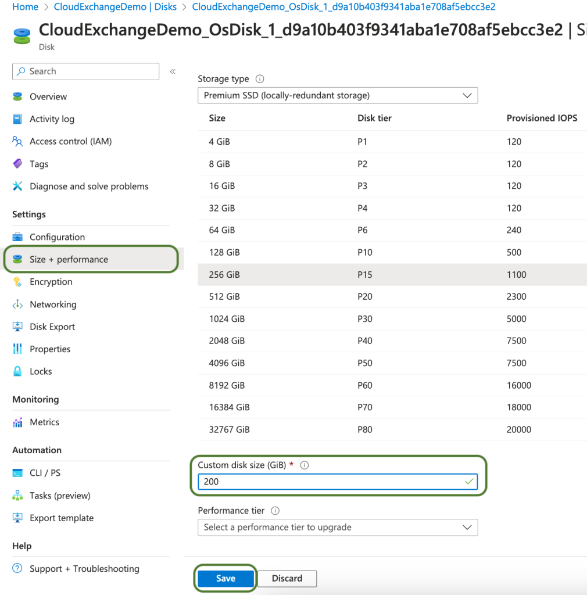
Task: Click the info icon beside Performance tier
Action: pyautogui.click(x=275, y=511)
